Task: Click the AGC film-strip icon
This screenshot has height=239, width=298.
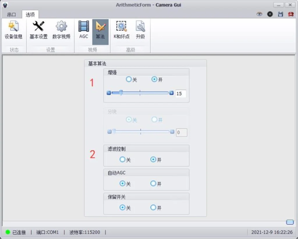Action: pos(84,30)
